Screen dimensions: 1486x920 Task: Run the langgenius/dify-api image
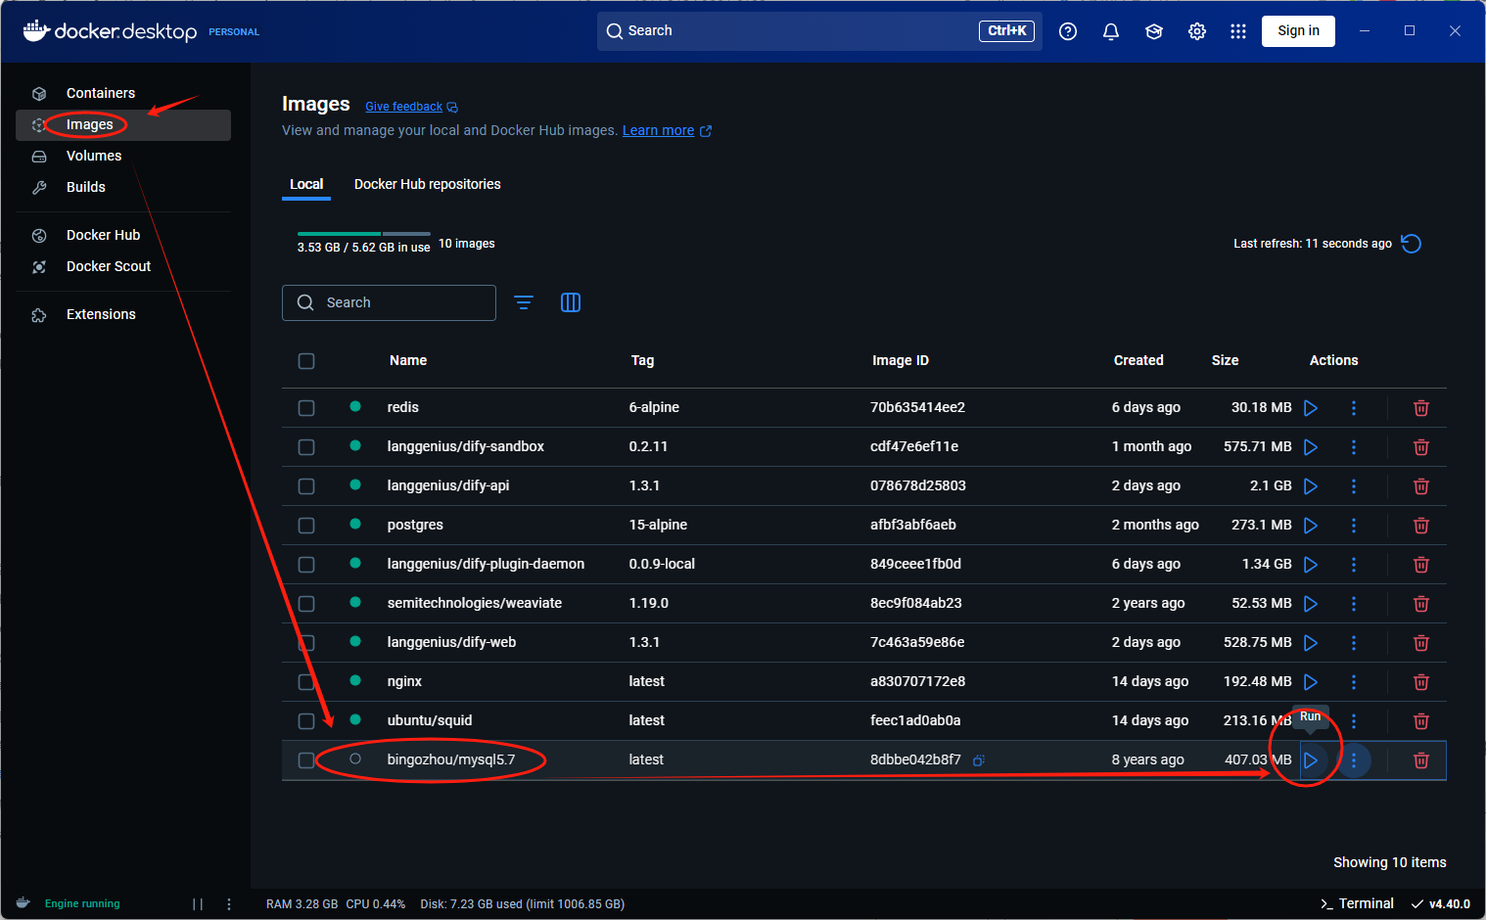(x=1311, y=486)
